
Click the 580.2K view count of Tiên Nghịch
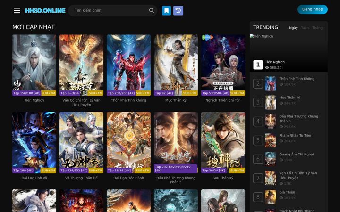[273, 67]
